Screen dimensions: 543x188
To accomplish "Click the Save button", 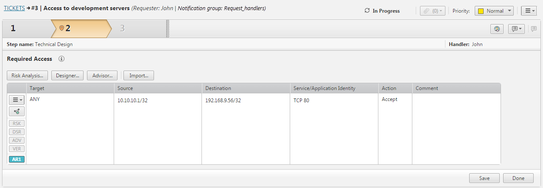I will click(x=484, y=178).
